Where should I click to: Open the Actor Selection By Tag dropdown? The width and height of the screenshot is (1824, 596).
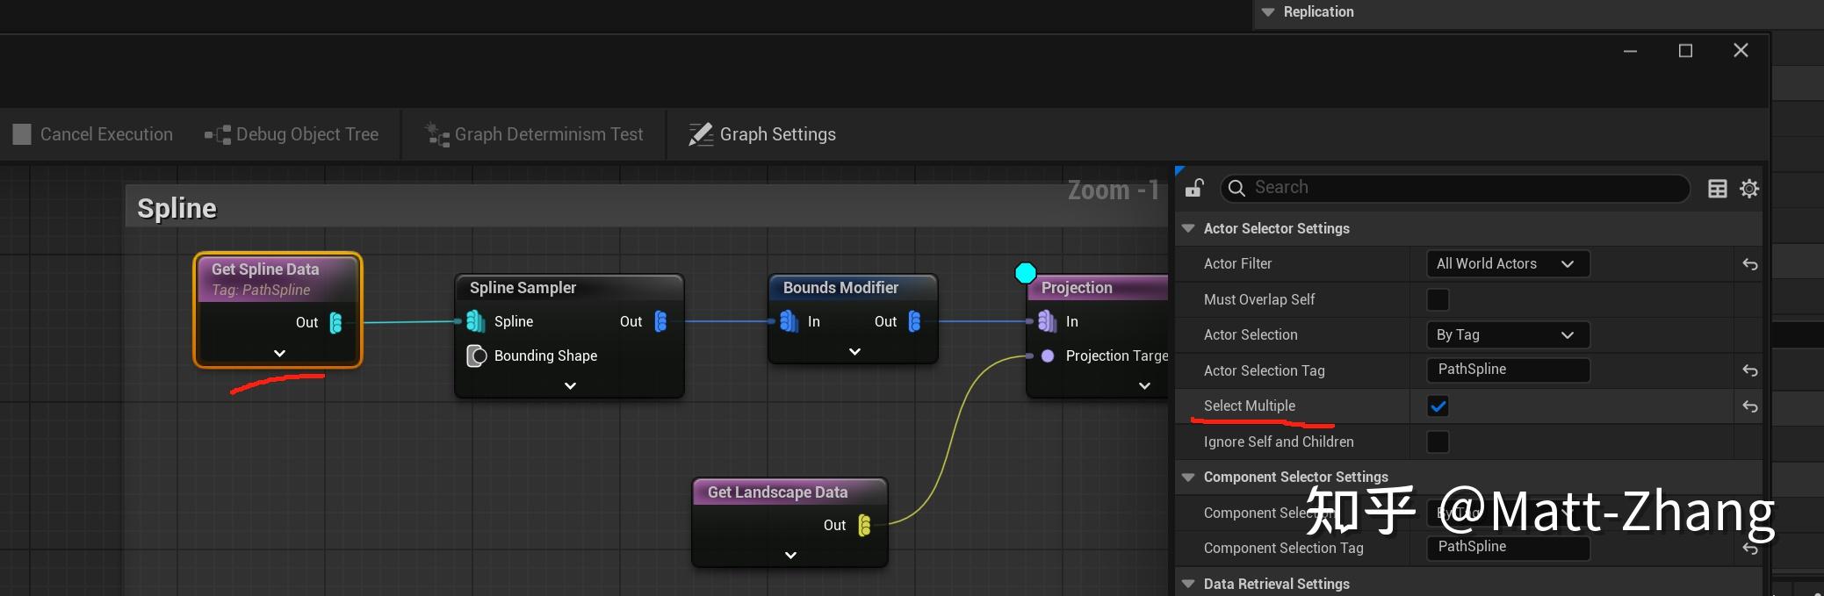point(1508,334)
